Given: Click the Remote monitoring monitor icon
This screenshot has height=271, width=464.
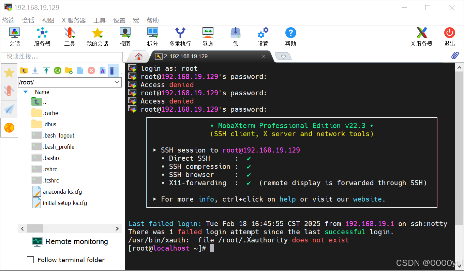Looking at the screenshot, I should click(x=37, y=242).
